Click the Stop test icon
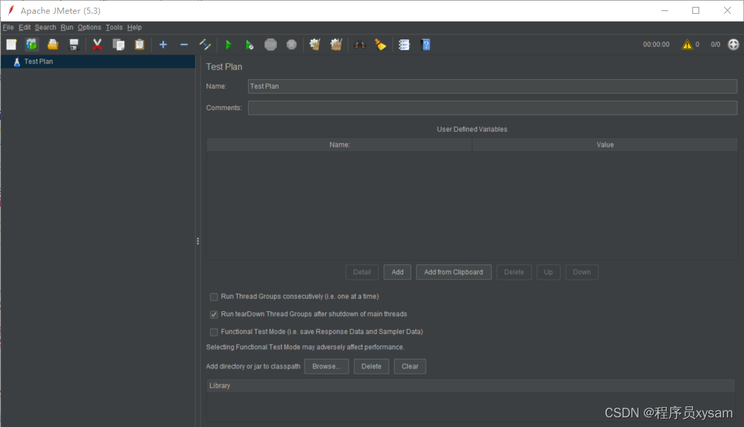Viewport: 744px width, 427px height. point(271,45)
